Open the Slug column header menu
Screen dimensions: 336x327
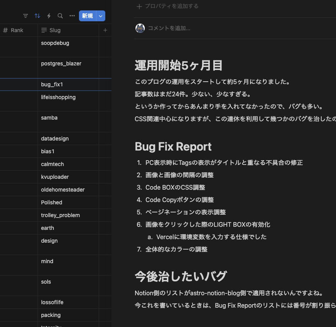click(55, 30)
